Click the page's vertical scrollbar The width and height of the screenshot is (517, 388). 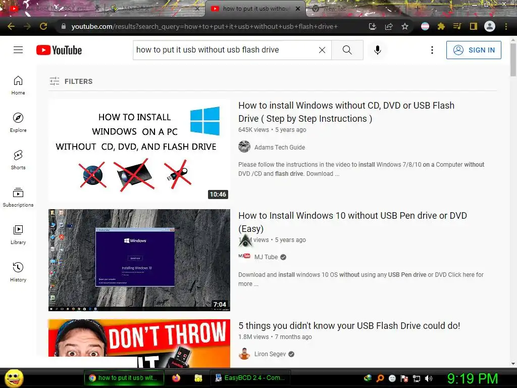(x=513, y=60)
